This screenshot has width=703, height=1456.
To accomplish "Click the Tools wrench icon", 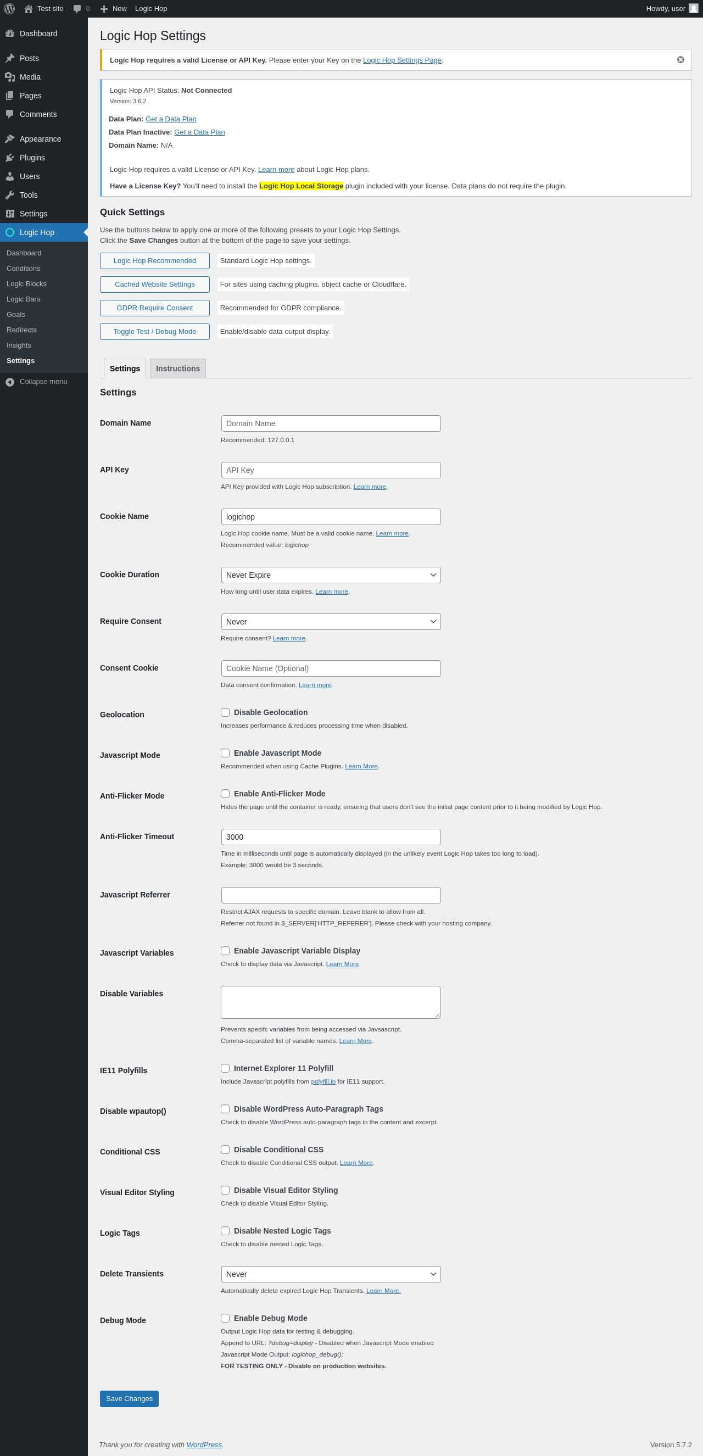I will [x=9, y=195].
